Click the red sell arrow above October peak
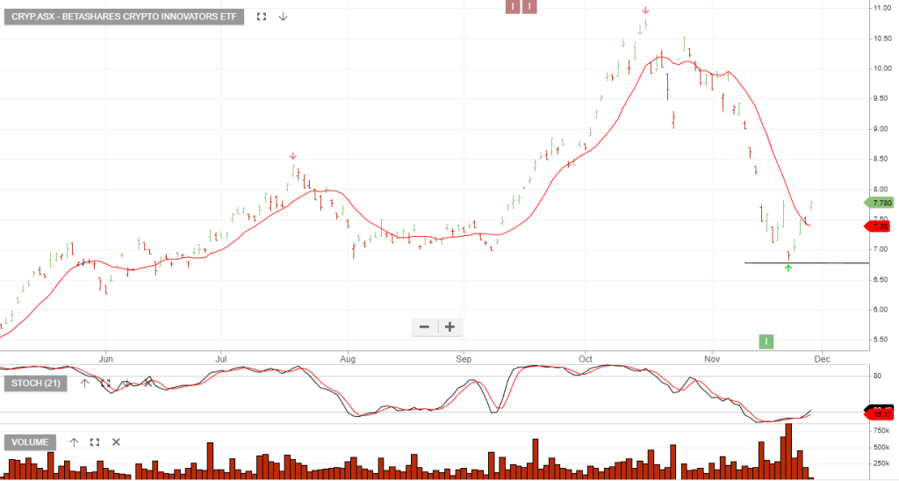The image size is (899, 481). [x=645, y=11]
